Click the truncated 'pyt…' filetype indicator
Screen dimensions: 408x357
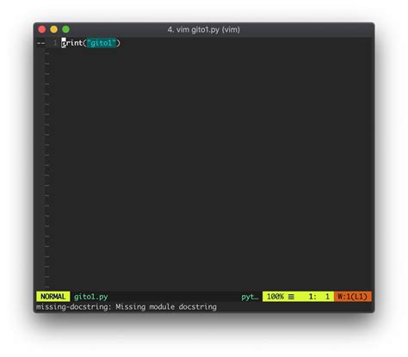click(250, 297)
